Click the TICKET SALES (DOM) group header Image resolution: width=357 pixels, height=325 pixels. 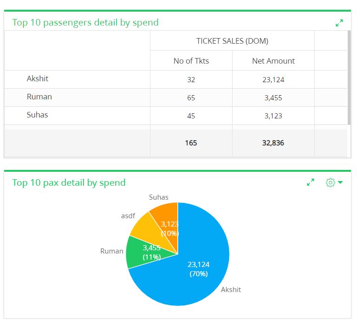(x=232, y=40)
